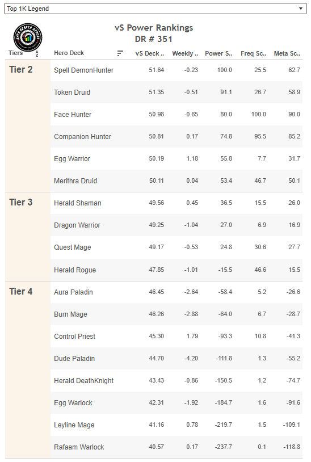Click the Tiers A-Z sort icon
The image size is (311, 462).
click(37, 53)
